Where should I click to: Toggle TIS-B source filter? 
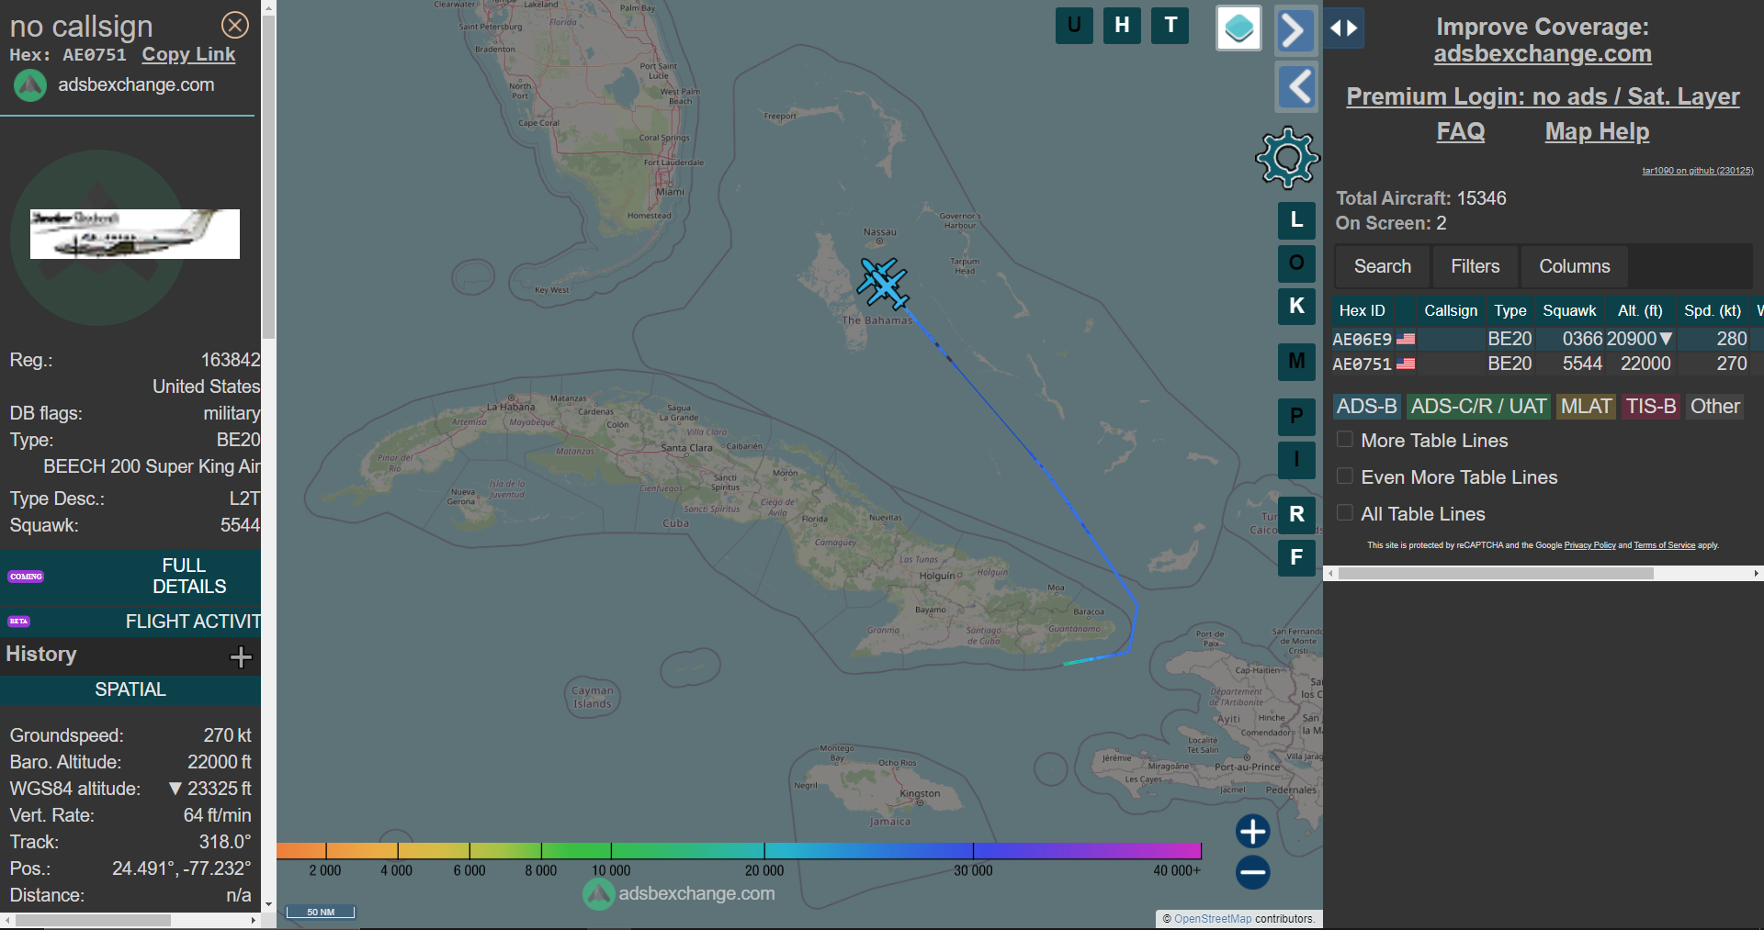pos(1651,407)
